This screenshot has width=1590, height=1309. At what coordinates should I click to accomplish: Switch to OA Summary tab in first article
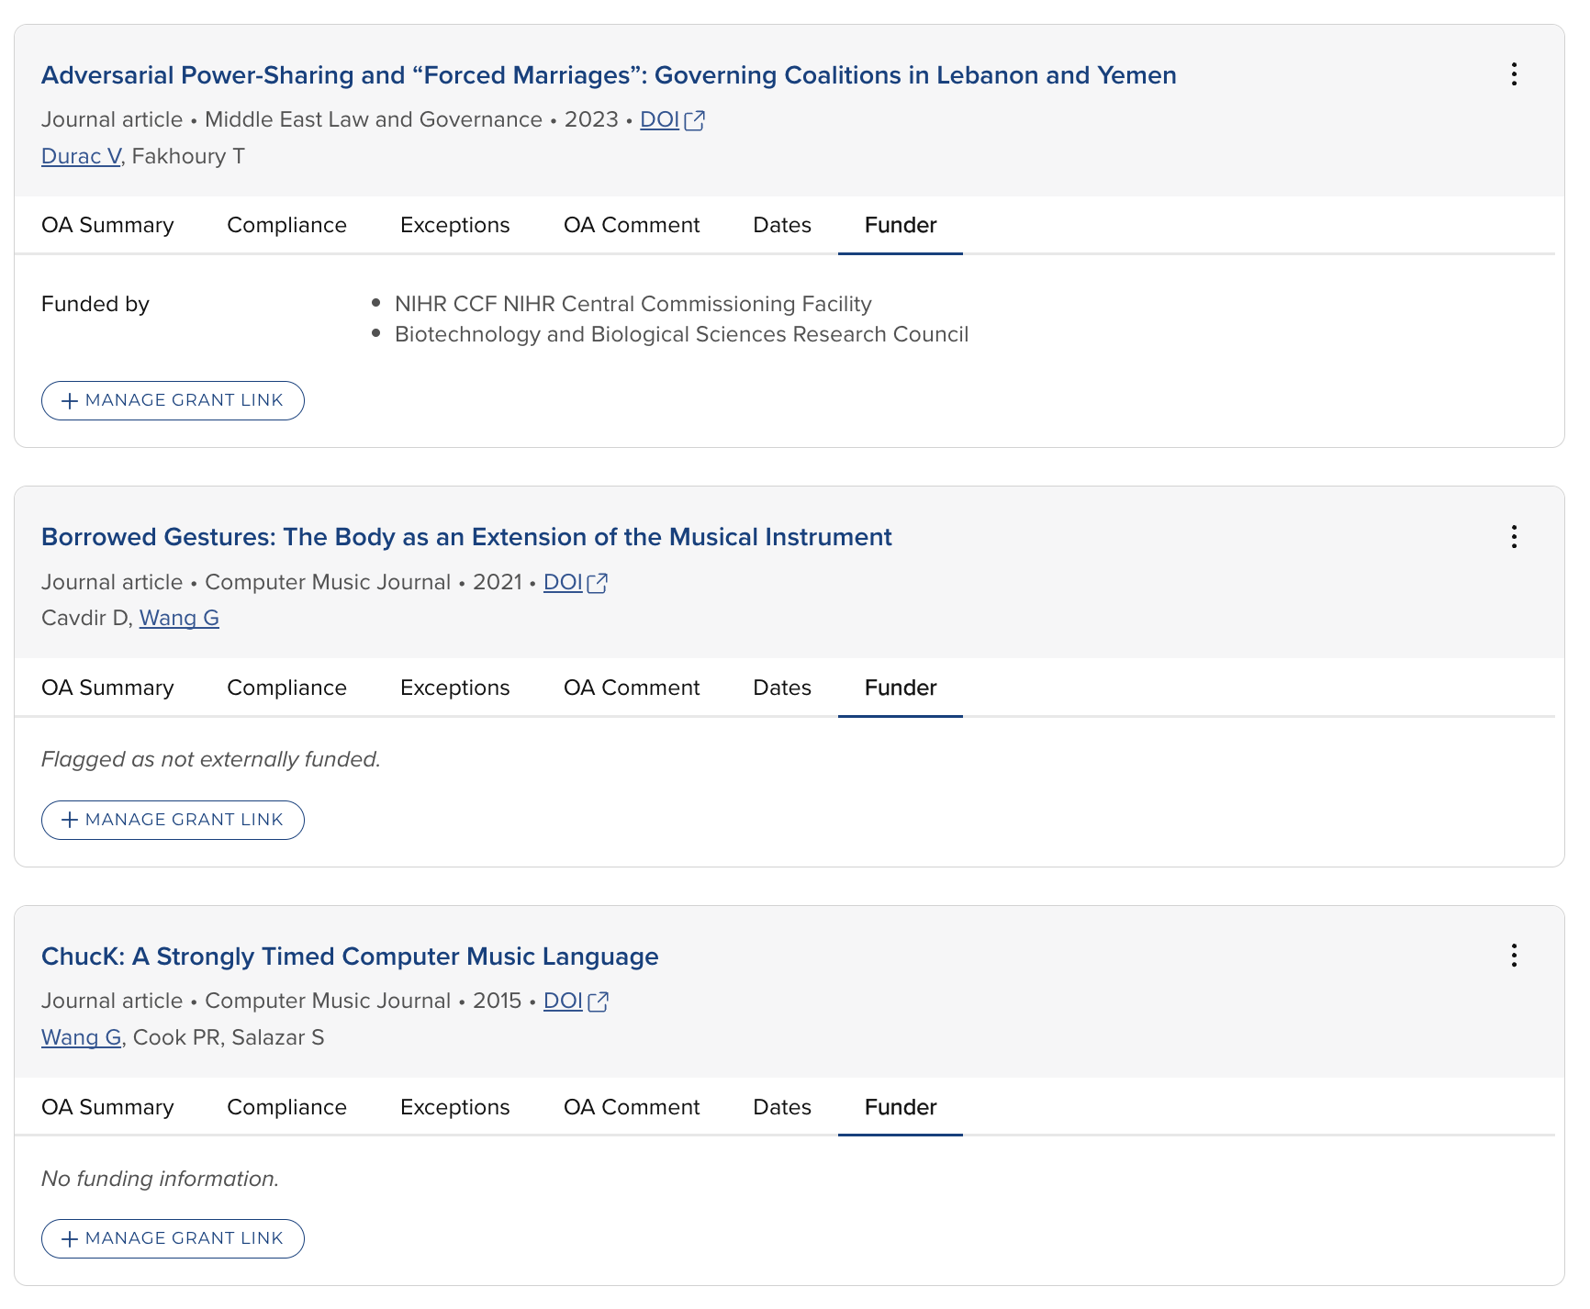[107, 225]
